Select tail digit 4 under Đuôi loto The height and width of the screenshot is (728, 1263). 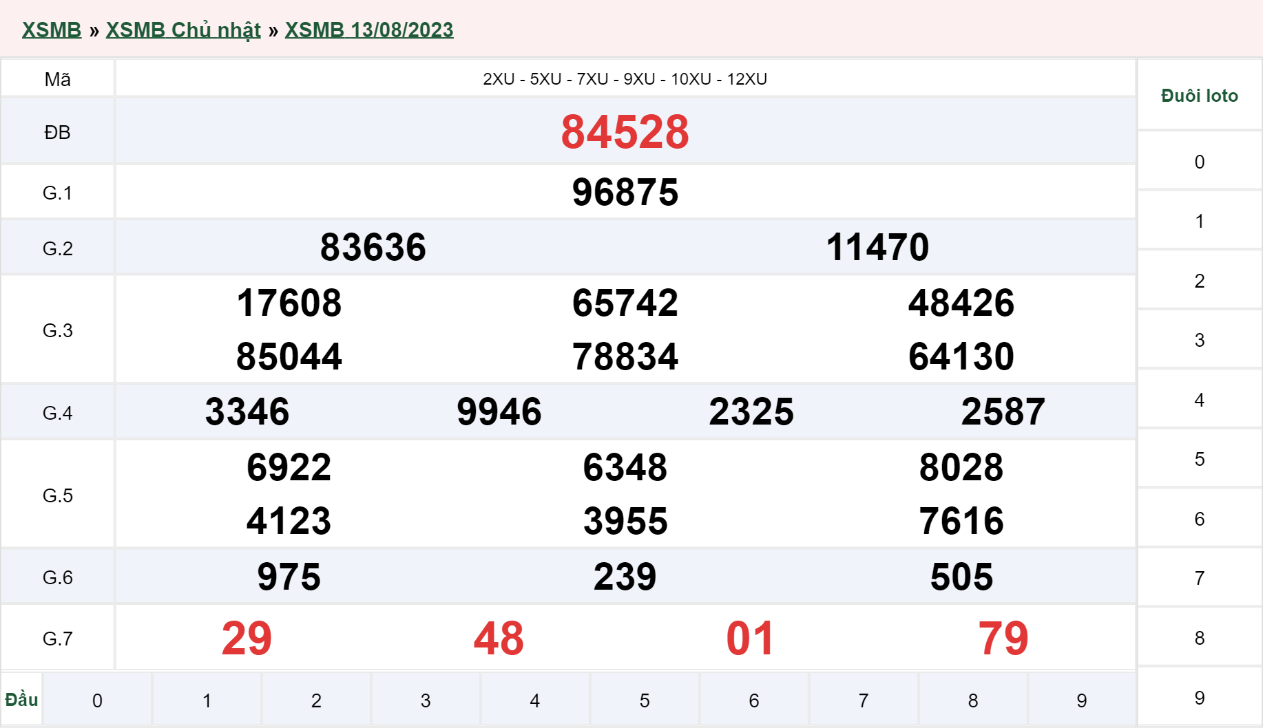point(1199,400)
